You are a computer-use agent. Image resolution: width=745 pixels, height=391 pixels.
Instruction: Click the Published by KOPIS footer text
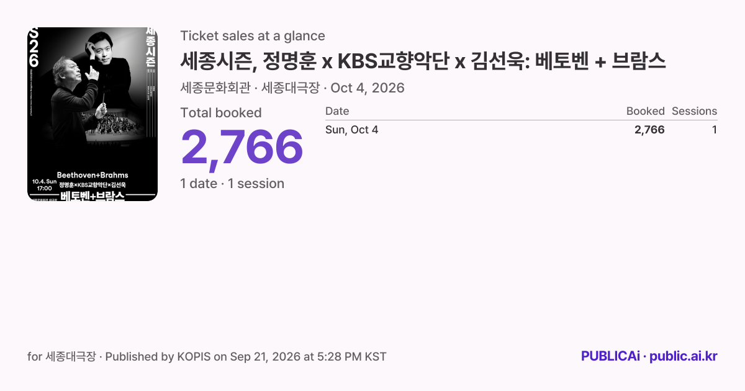[x=157, y=357]
